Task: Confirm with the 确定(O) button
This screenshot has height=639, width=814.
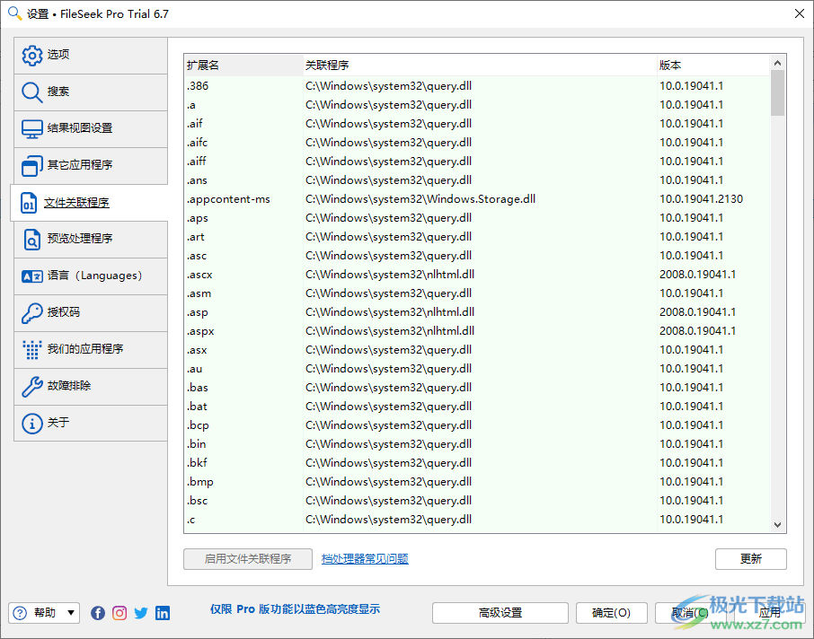Action: pos(612,613)
